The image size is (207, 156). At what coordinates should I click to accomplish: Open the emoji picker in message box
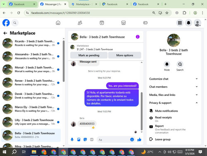(x=132, y=139)
